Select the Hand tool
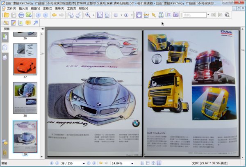This screenshot has width=246, height=167. pos(139,15)
